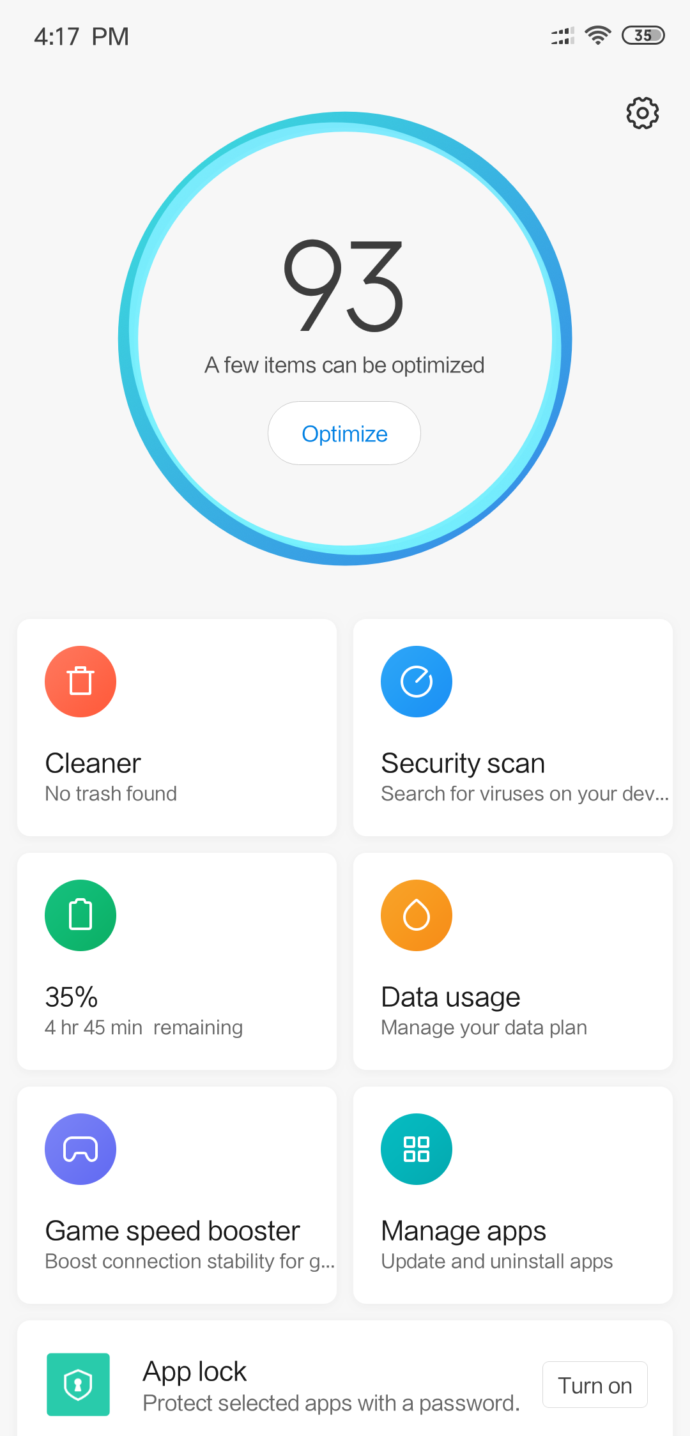Image resolution: width=690 pixels, height=1436 pixels.
Task: Select the 35% battery label
Action: click(x=72, y=997)
